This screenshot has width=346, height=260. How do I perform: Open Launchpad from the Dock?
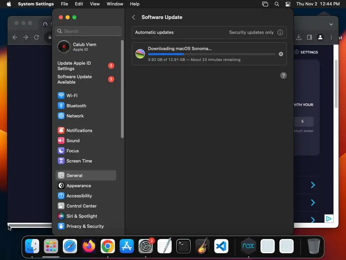point(51,246)
